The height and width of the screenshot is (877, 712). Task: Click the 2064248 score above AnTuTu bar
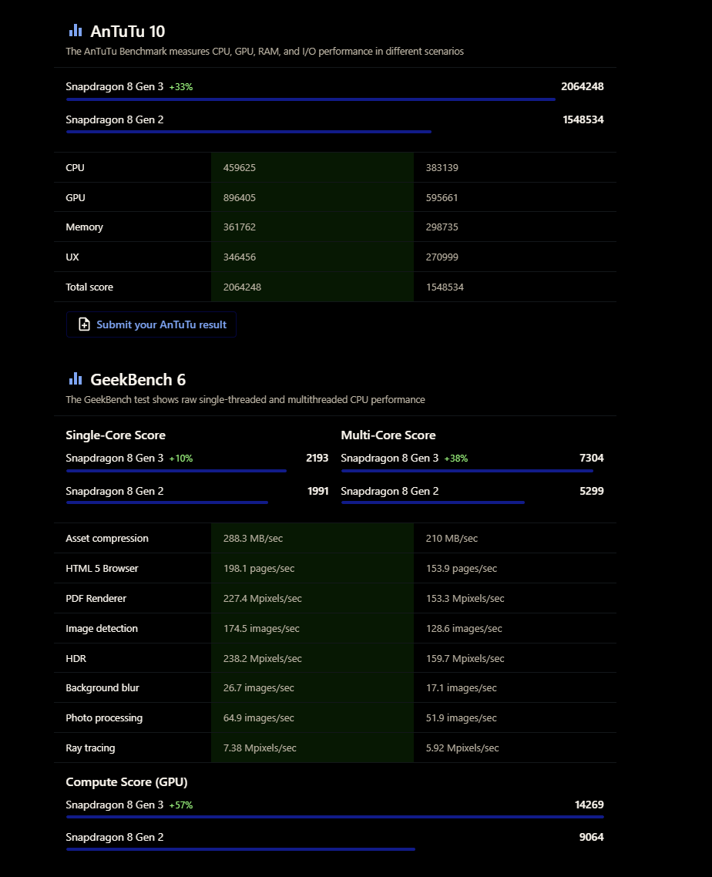[583, 86]
